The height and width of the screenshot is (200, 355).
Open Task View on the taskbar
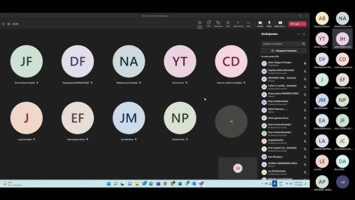click(x=123, y=183)
